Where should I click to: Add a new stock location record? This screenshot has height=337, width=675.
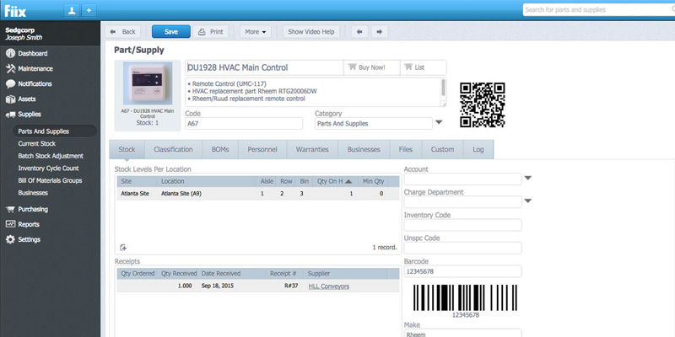click(123, 247)
